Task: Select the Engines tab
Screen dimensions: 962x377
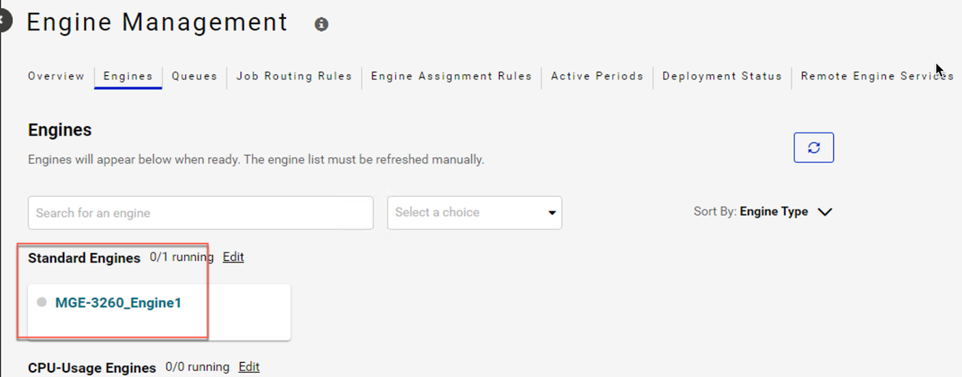Action: pyautogui.click(x=128, y=76)
